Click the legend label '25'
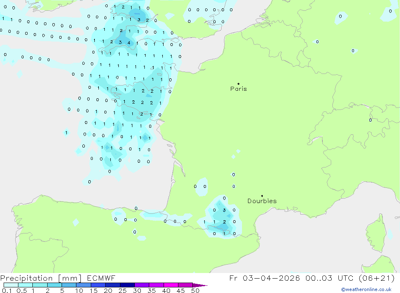 [x=123, y=291]
